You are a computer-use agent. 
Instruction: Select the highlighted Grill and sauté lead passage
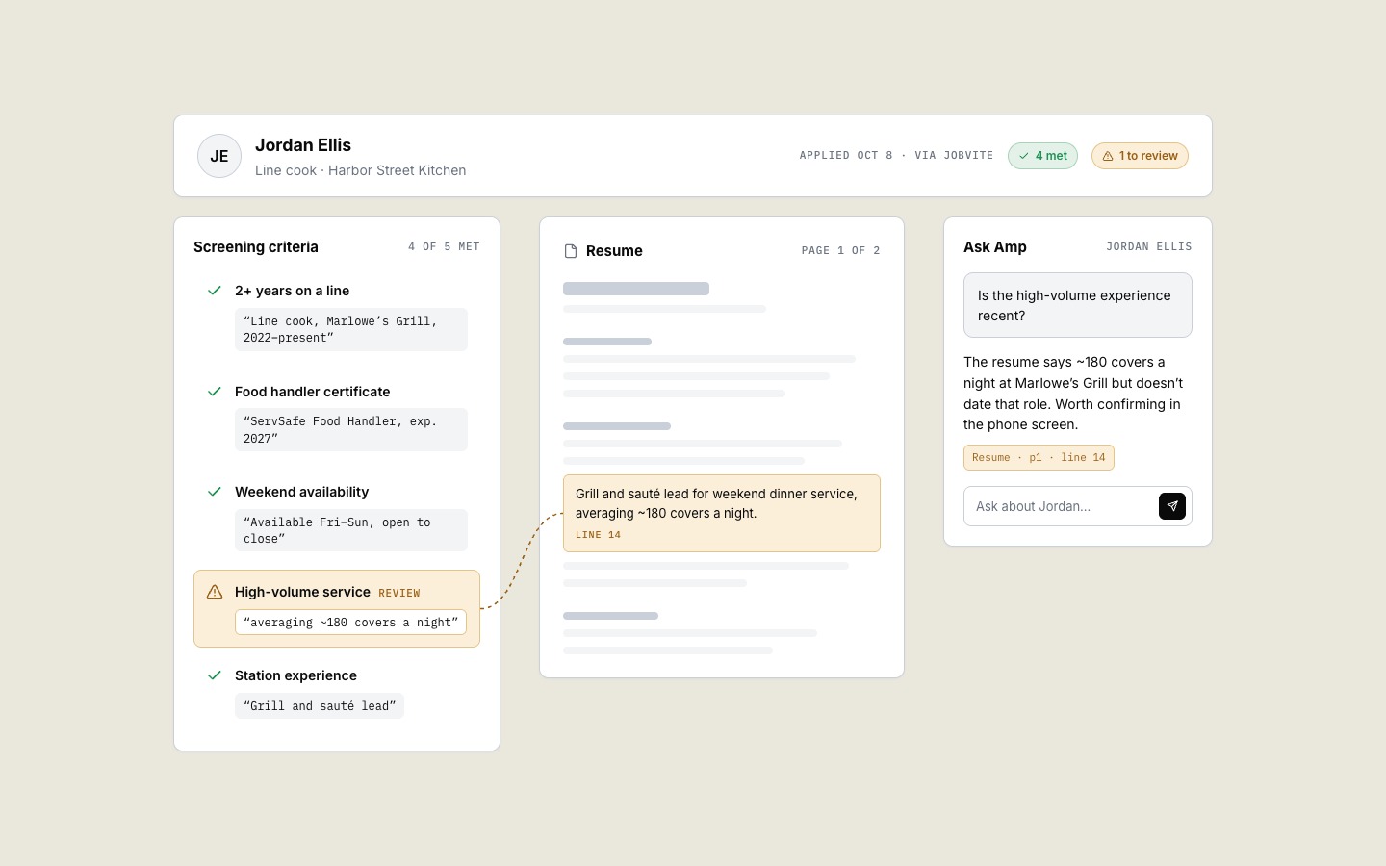(x=722, y=513)
